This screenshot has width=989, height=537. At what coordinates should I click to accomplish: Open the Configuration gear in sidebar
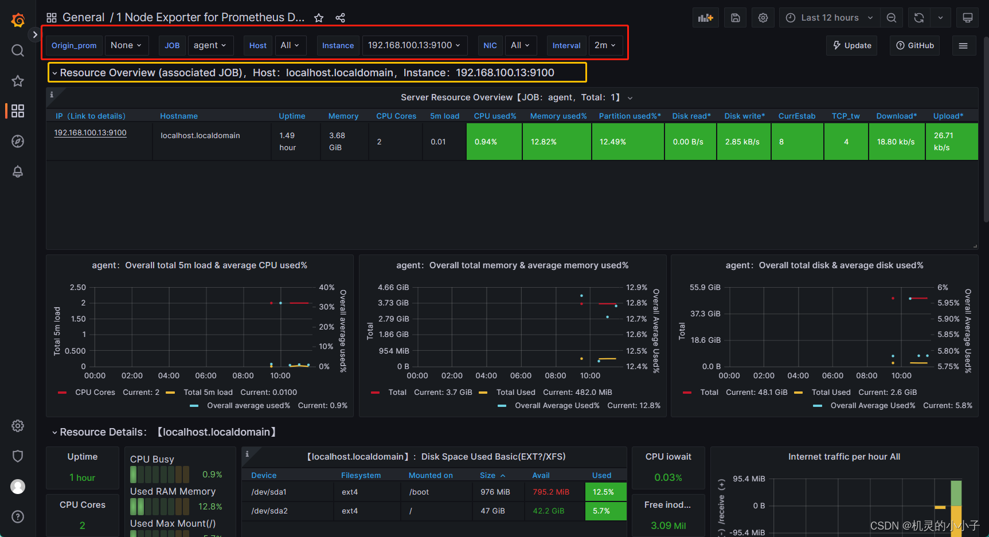(x=18, y=426)
